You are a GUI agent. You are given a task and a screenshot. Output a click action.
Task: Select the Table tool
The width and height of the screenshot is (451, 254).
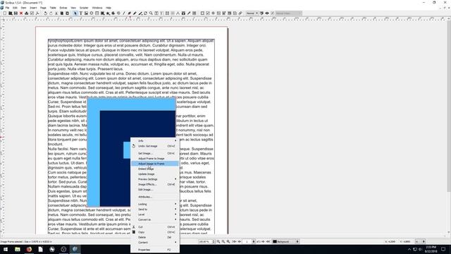97,13
